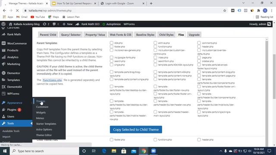
Task: Check the child theme functions.php file
Action: [155, 139]
